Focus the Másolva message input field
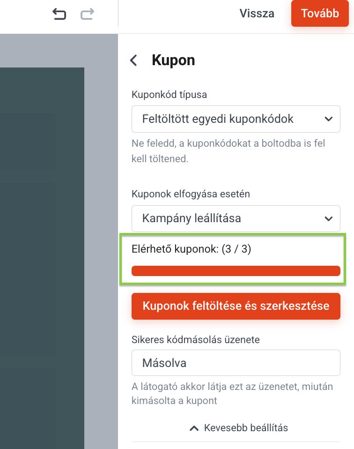The width and height of the screenshot is (354, 449). click(236, 362)
